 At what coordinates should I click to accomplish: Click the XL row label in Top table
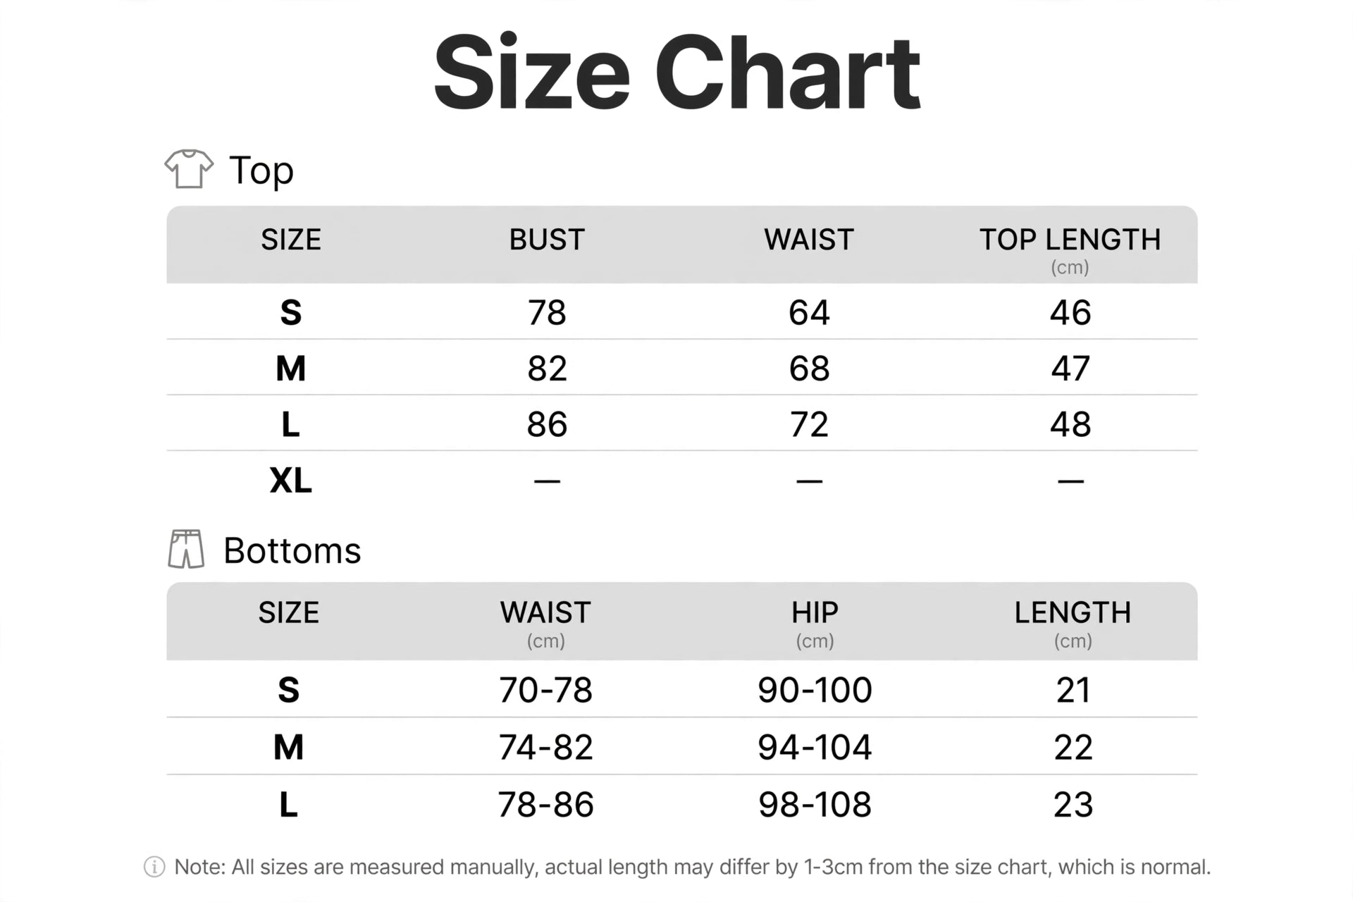click(x=290, y=481)
